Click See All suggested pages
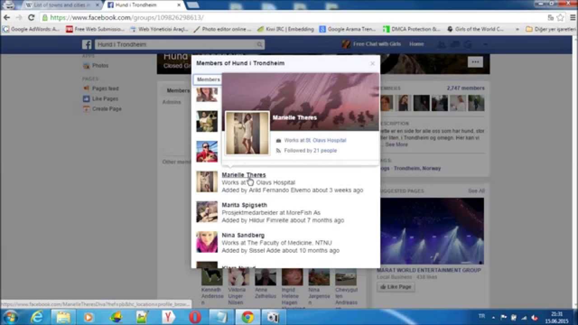Viewport: 578px width, 325px height. 476,191
